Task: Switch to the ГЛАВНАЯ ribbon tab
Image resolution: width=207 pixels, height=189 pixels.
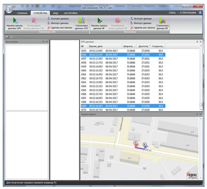Action: [22, 13]
